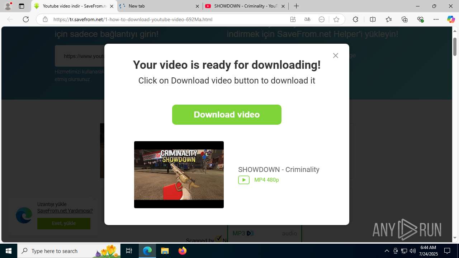
Task: Open the notifications center icon
Action: pyautogui.click(x=448, y=251)
